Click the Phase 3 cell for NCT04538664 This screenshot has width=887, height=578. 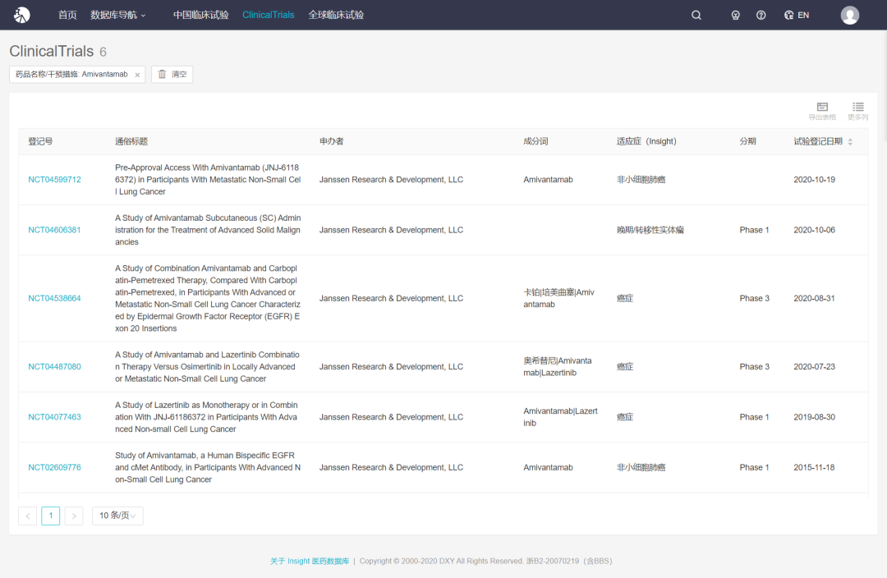(x=754, y=299)
